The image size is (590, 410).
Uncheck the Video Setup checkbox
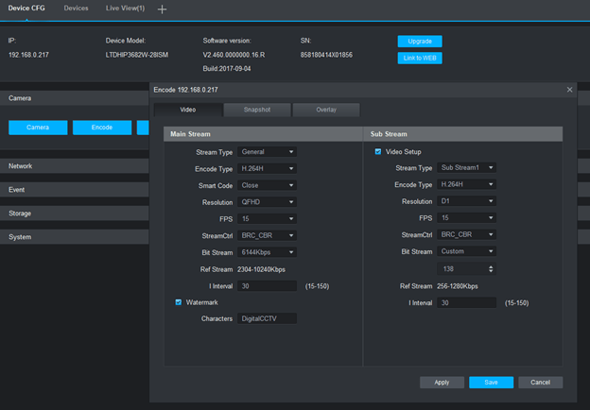(x=378, y=151)
